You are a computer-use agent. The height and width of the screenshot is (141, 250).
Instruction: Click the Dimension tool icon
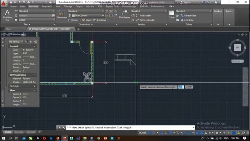pyautogui.click(x=62, y=14)
